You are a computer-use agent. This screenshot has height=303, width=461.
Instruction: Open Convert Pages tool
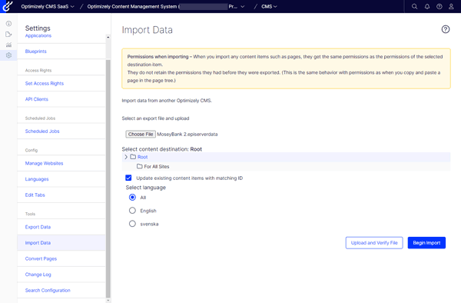coord(41,258)
